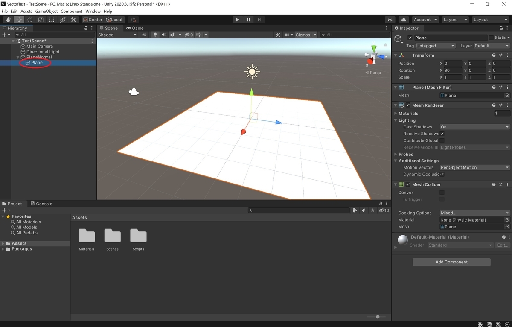Toggle Plane active checkbox in Inspector
Screen dimensions: 512x327
point(410,38)
